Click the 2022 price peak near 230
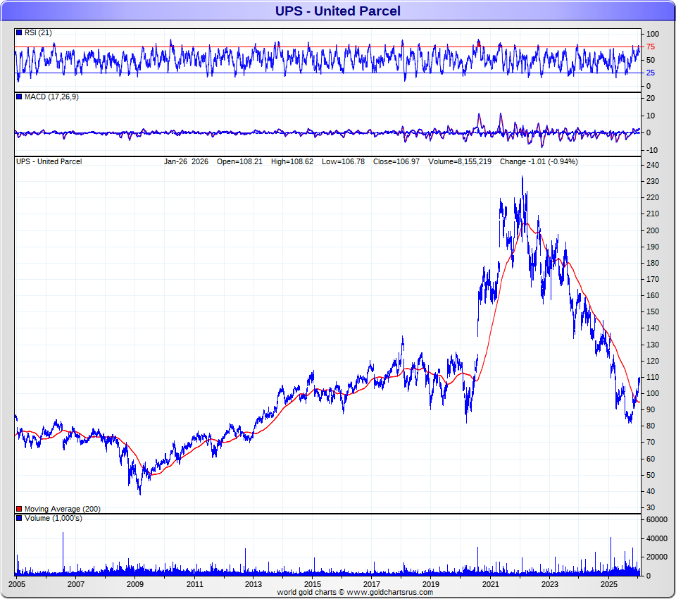The image size is (676, 599). [522, 178]
